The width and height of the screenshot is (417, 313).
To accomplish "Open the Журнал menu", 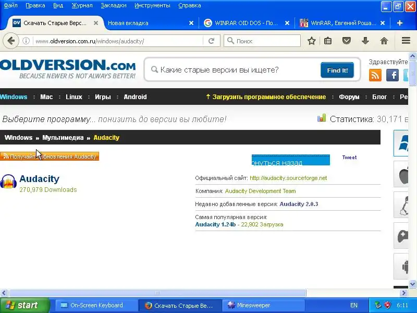I will [x=82, y=6].
